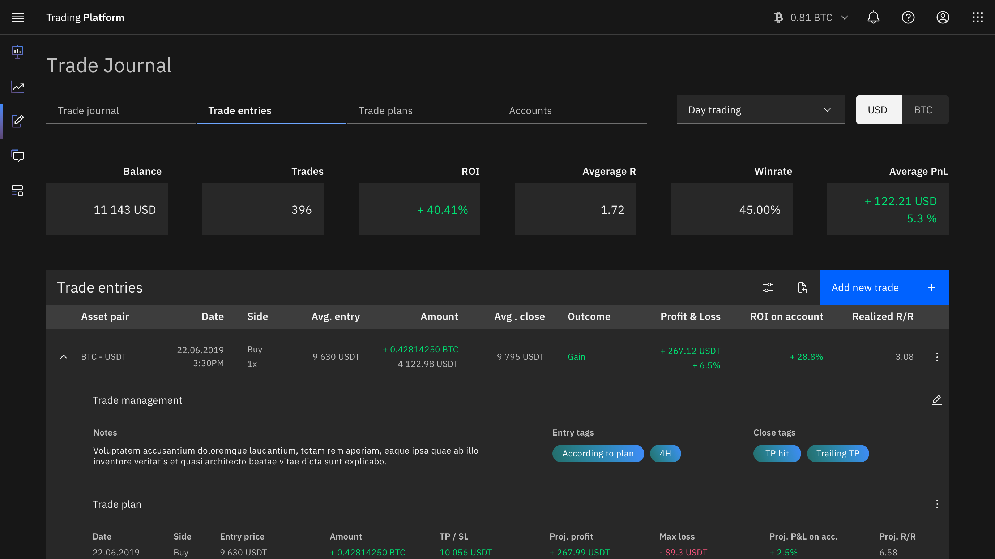Click the 6.58 projected R/R value
The width and height of the screenshot is (995, 559).
pos(888,552)
